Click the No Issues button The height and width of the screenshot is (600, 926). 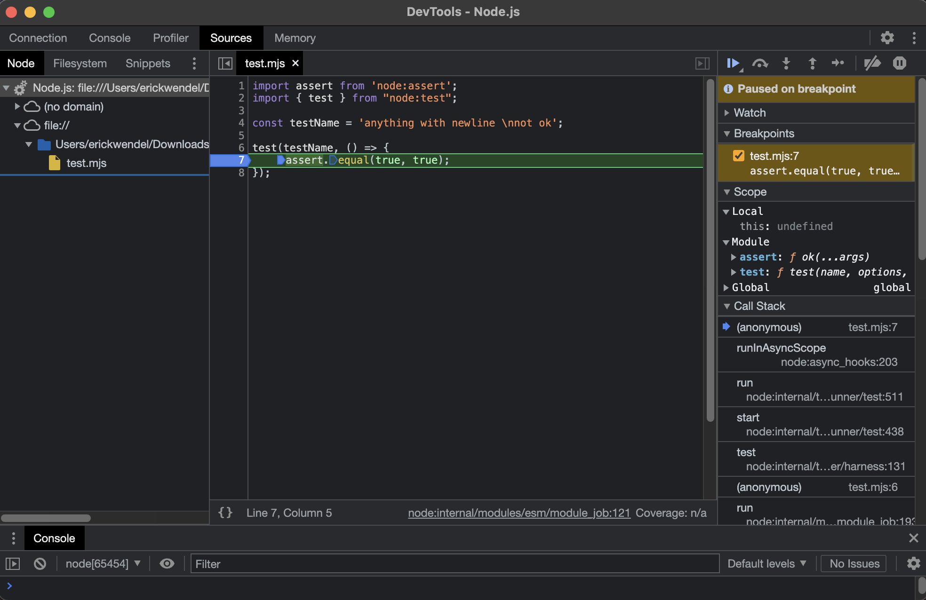point(854,563)
